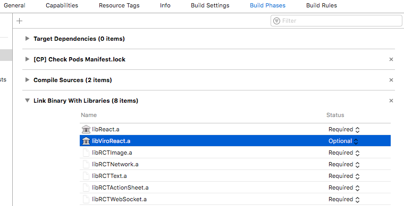Click the file icon of libRCTActionSheet.a

point(86,187)
